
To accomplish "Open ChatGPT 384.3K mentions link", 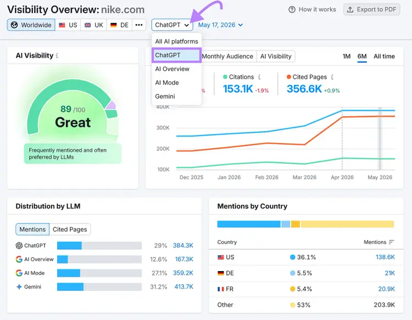I will coord(183,245).
